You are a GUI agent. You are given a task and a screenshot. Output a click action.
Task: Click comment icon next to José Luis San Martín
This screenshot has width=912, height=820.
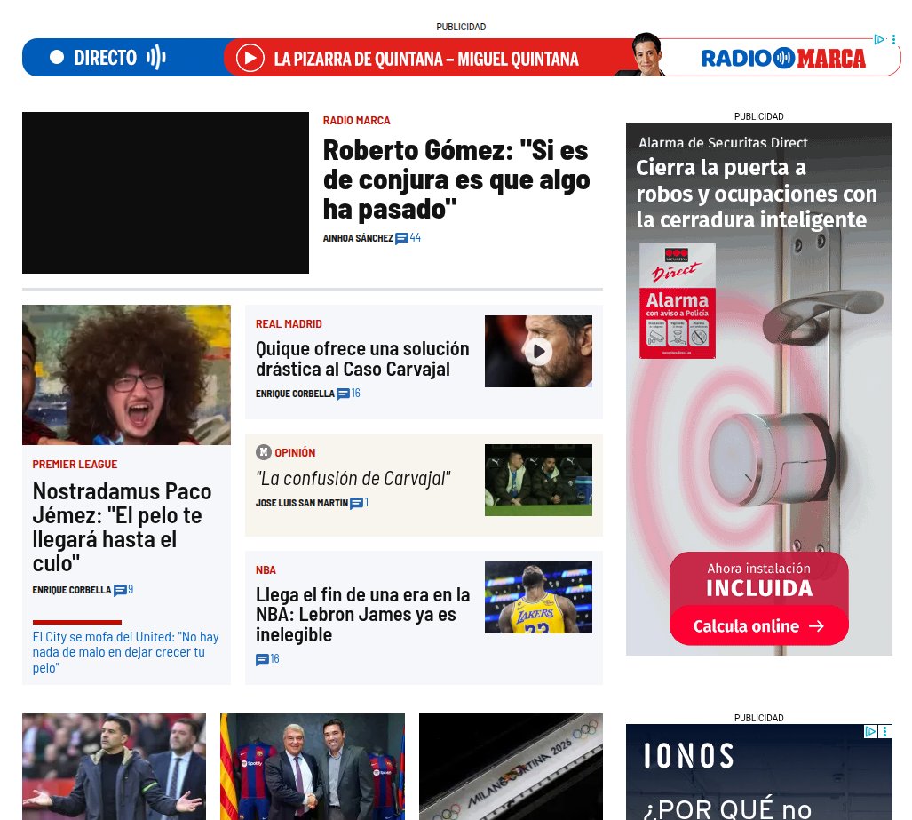tap(357, 502)
